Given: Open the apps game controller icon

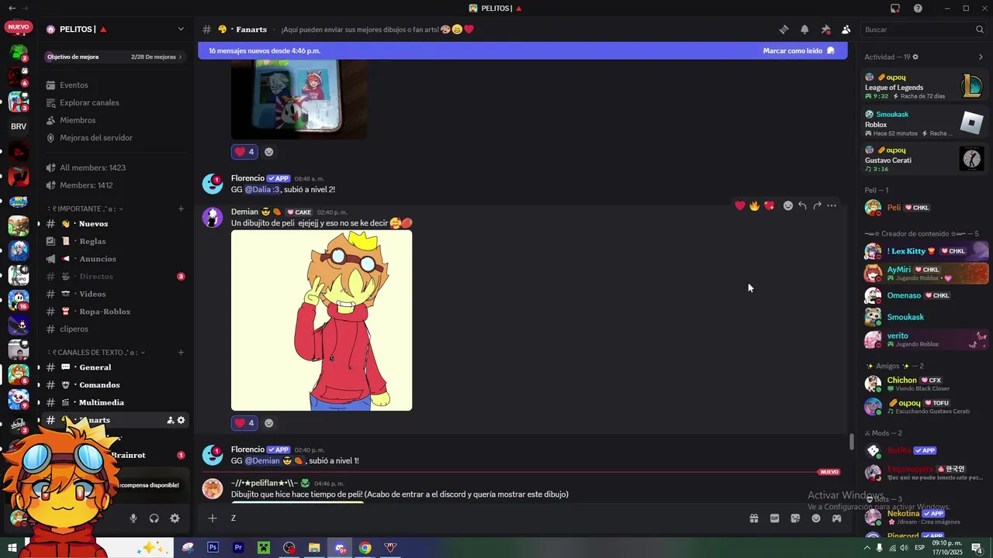Looking at the screenshot, I should (x=837, y=518).
